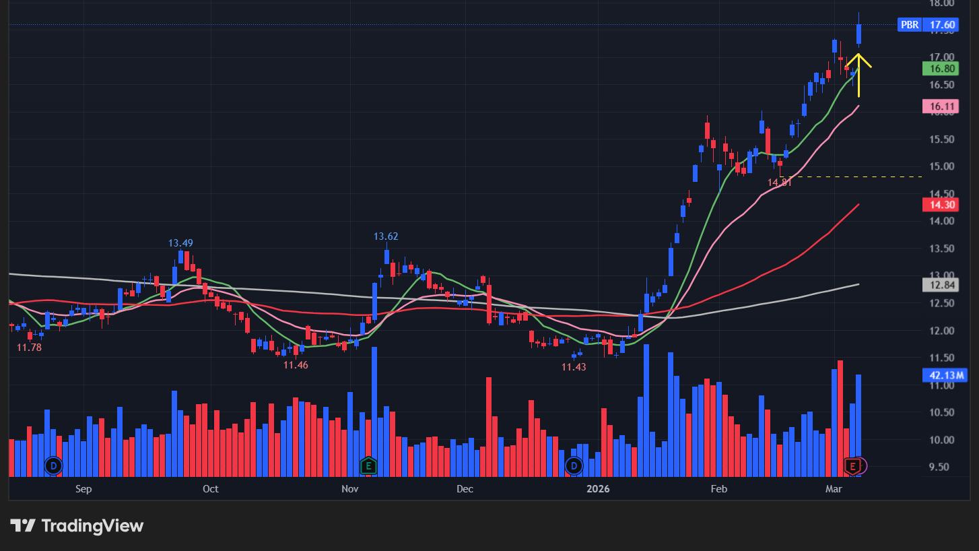Select the 13.62 swing-high price annotation
Screen dimensions: 979x551
tap(386, 236)
